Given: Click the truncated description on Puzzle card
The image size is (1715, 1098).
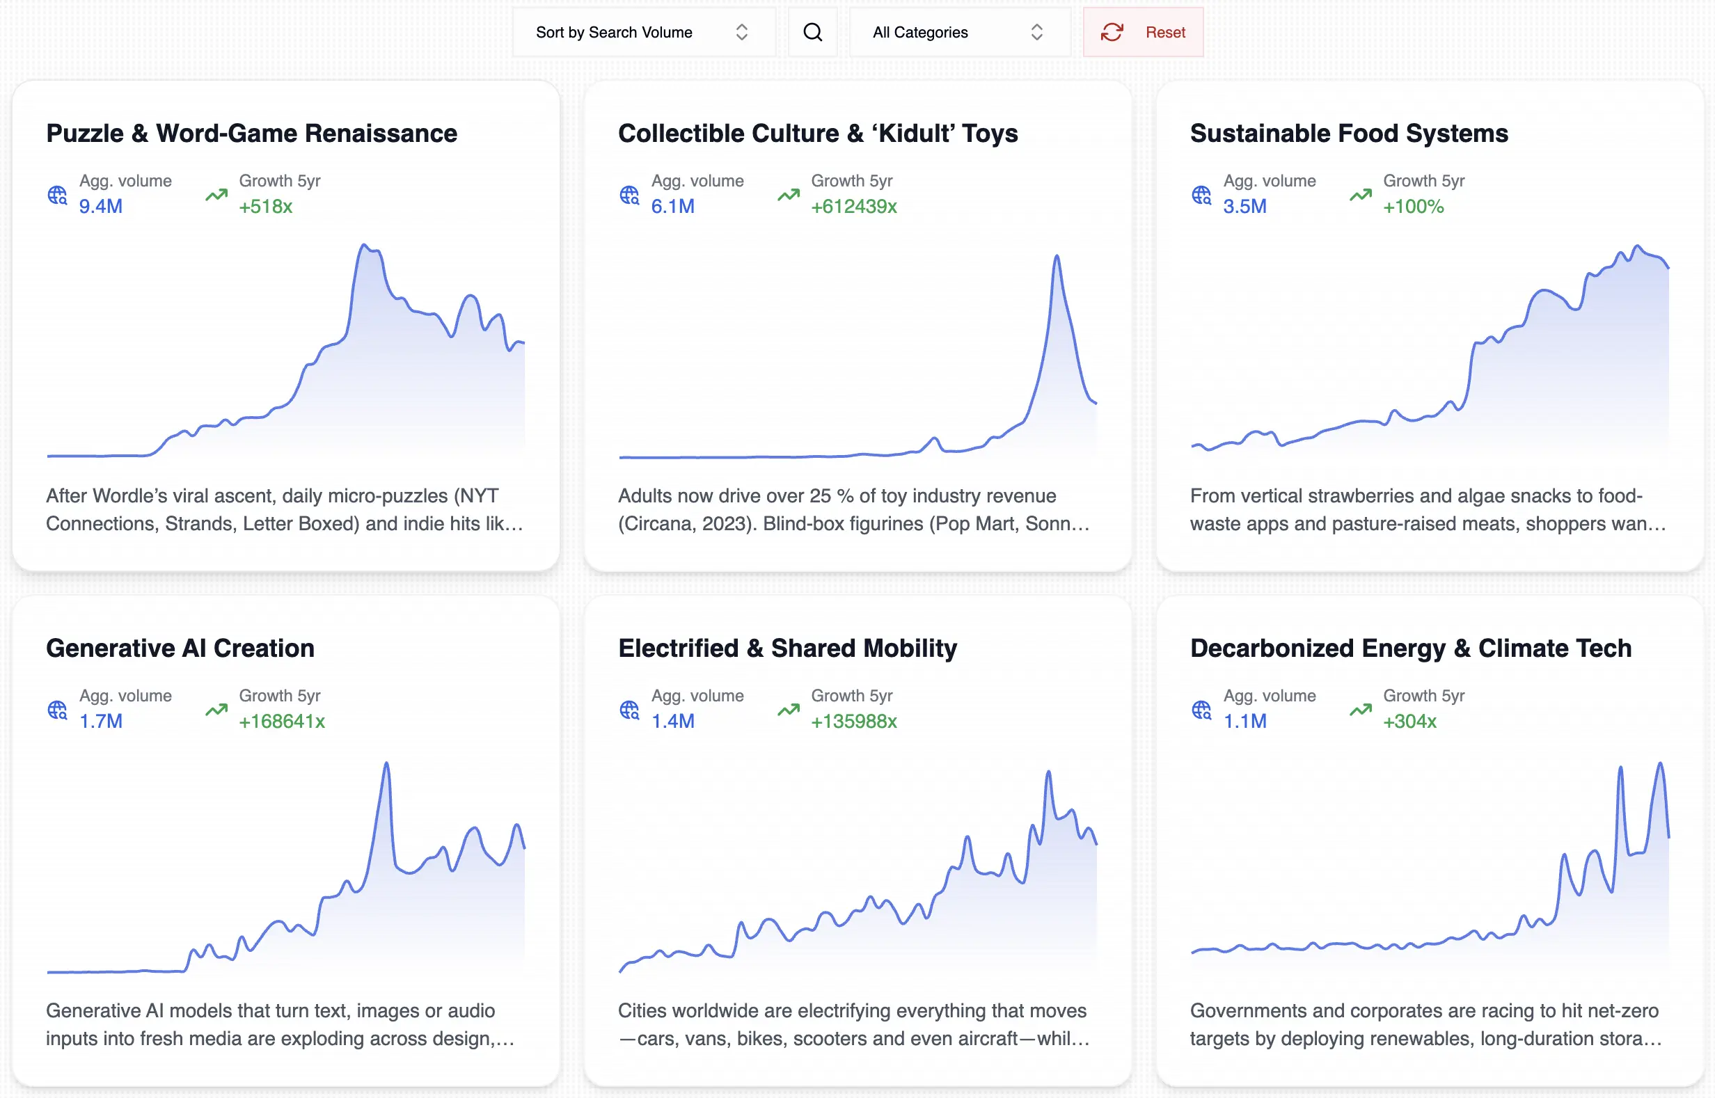Looking at the screenshot, I should 284,510.
